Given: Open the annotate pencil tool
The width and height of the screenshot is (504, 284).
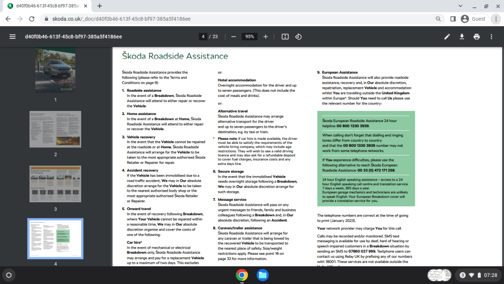Looking at the screenshot, I should (447, 37).
